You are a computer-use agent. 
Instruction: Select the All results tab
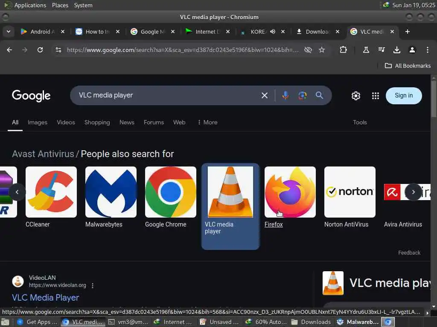pyautogui.click(x=15, y=122)
